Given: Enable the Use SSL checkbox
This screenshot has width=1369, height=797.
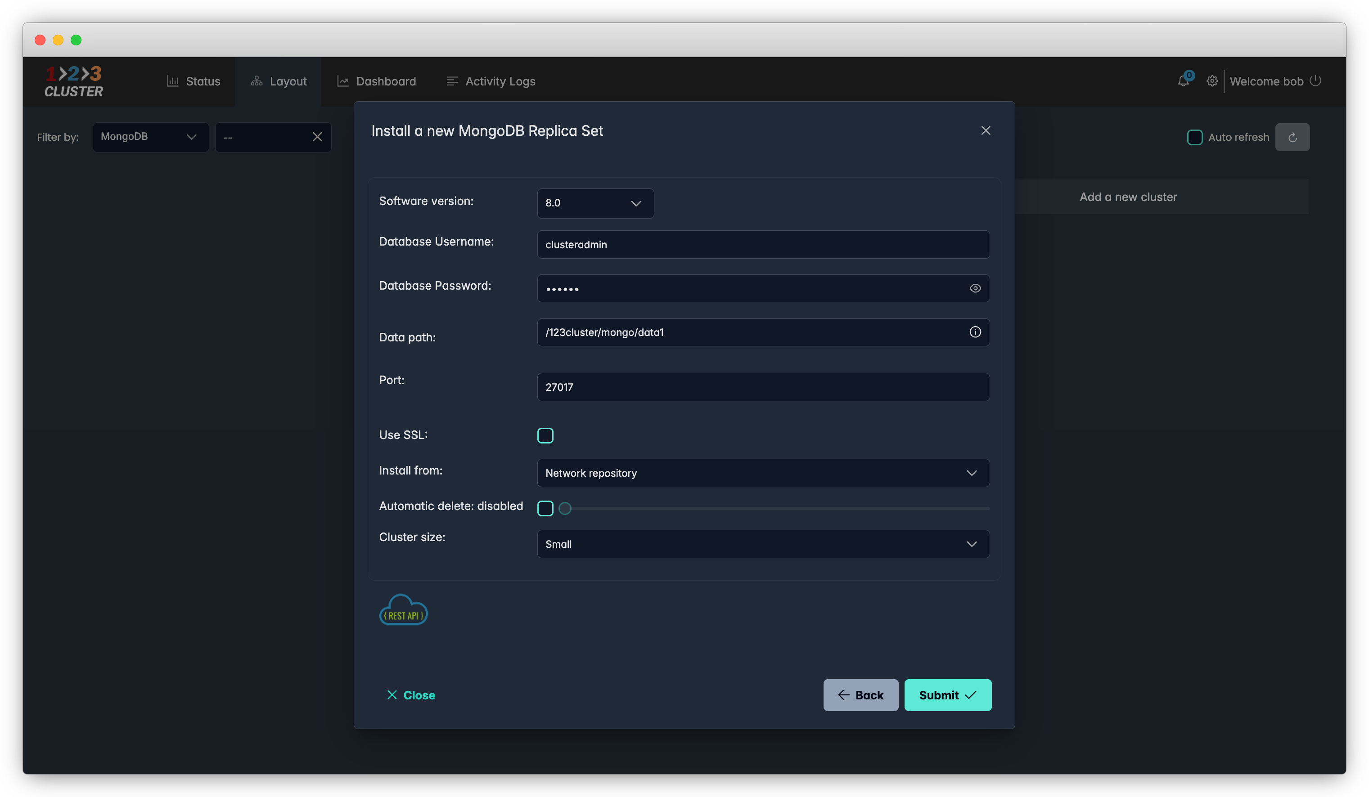Looking at the screenshot, I should click(x=545, y=435).
